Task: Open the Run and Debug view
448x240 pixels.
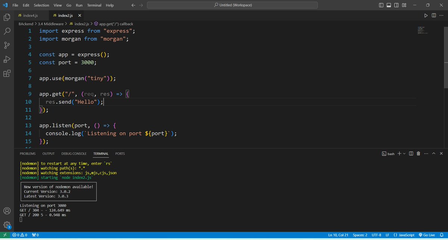Action: tap(7, 59)
